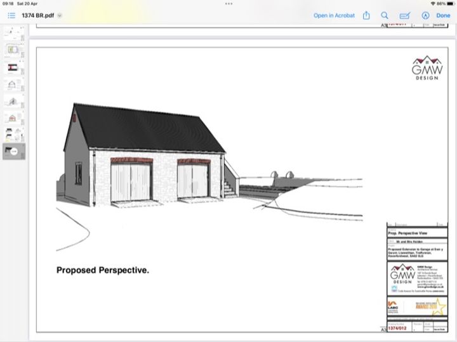Tap Done to close the preview
Screen dimensions: 457x342
tap(443, 15)
